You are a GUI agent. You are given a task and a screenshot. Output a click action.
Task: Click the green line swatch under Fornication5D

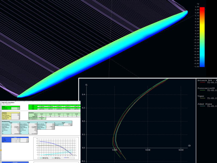202,90
